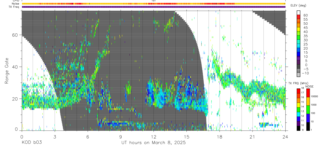
Task: Click the x-axis tick label '12'
Action: coord(153,137)
